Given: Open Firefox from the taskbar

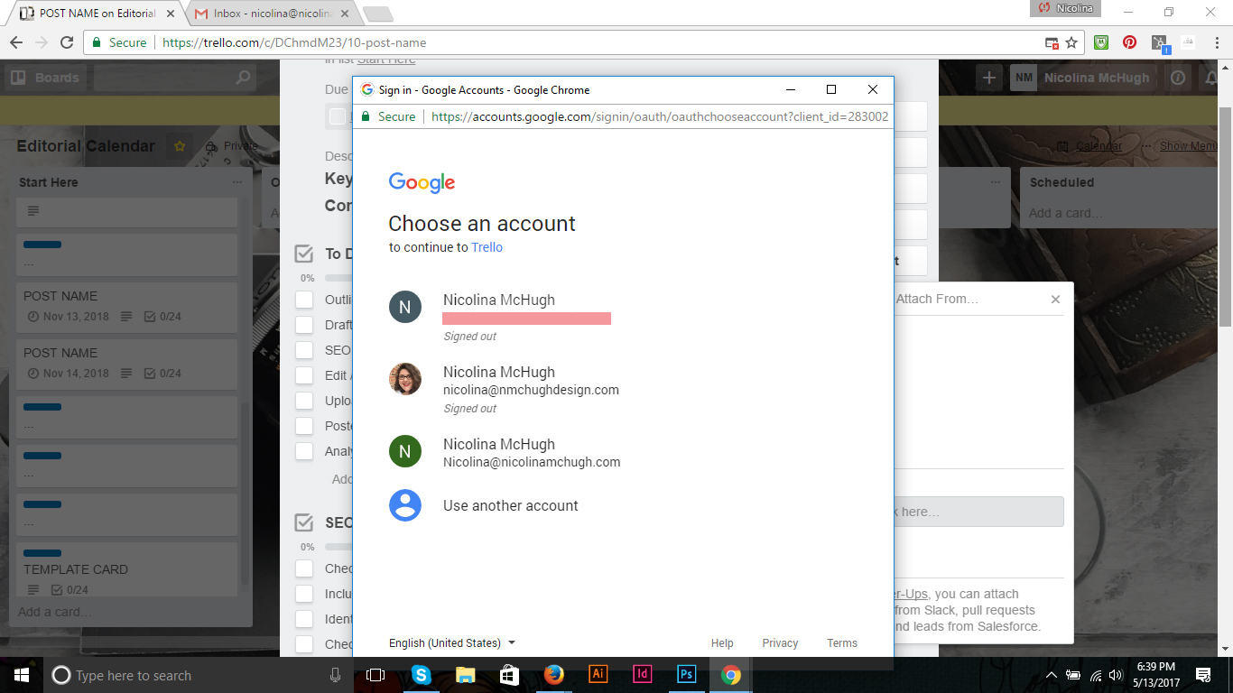Looking at the screenshot, I should [x=553, y=675].
